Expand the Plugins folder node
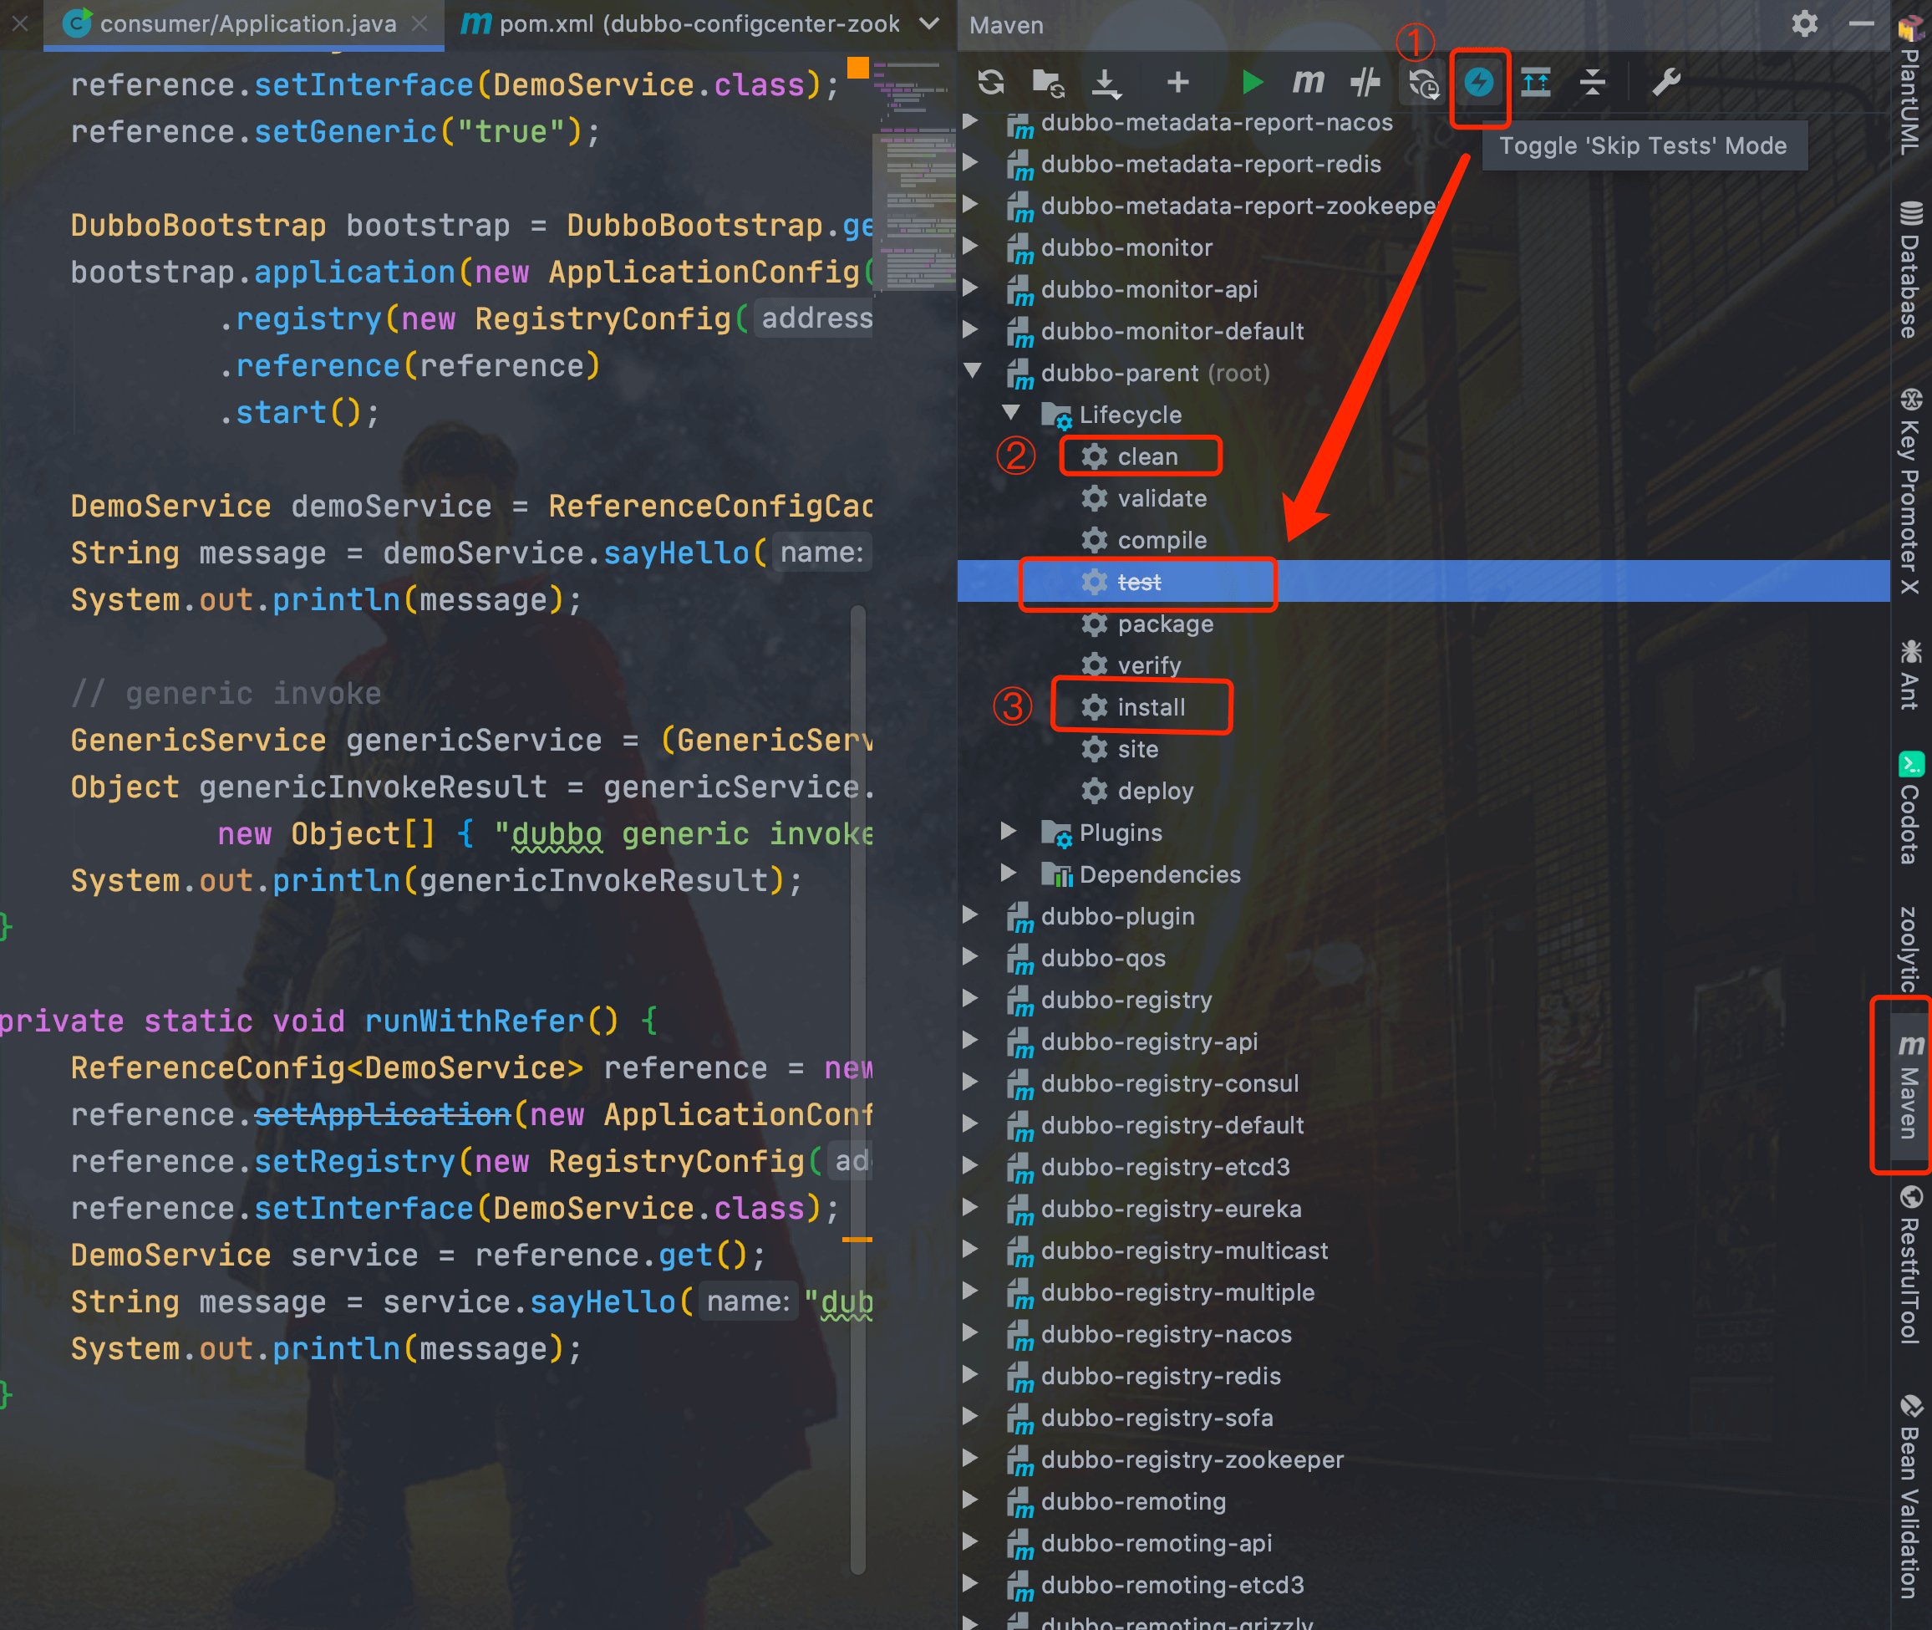The height and width of the screenshot is (1630, 1932). click(1009, 832)
